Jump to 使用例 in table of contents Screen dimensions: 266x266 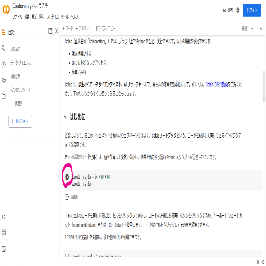coord(19,103)
